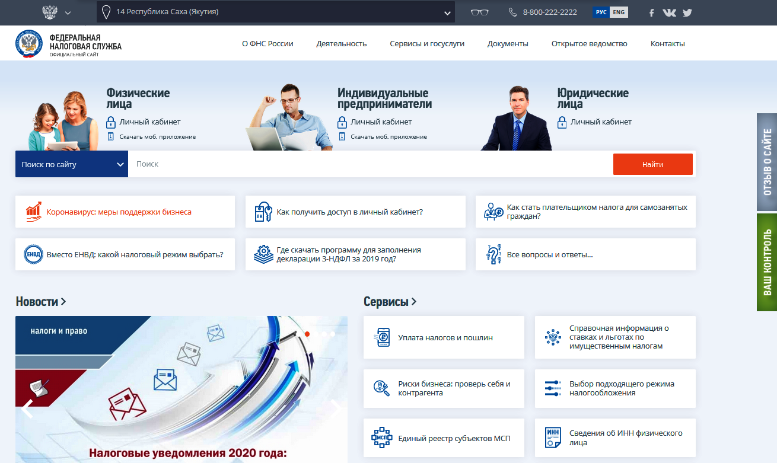Click the question marks icon for all questions
Image resolution: width=777 pixels, height=463 pixels.
pos(493,254)
